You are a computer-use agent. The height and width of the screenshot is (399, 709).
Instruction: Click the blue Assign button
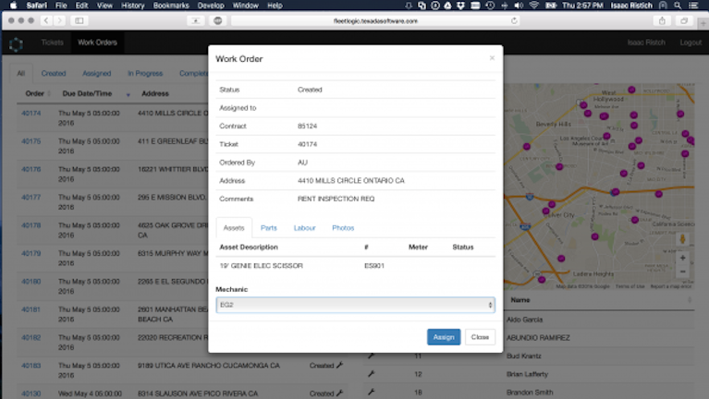(x=444, y=337)
